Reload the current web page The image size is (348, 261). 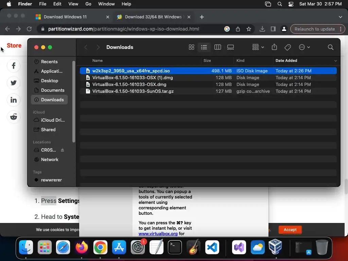(29, 29)
